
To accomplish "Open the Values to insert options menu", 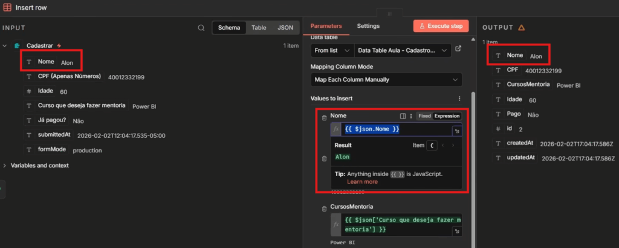I will coord(459,99).
